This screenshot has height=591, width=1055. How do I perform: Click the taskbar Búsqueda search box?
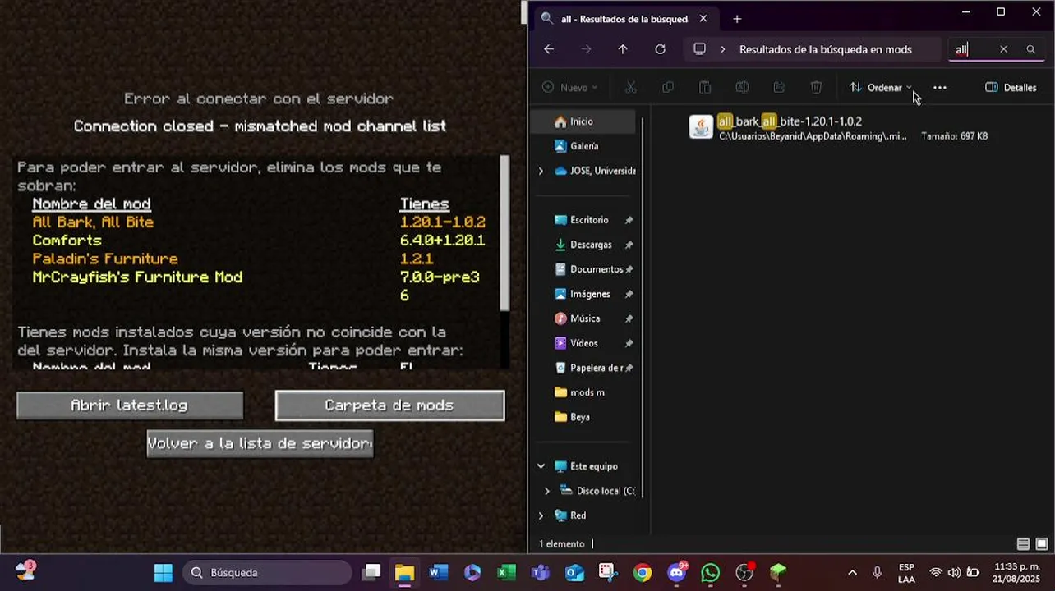[x=268, y=572]
